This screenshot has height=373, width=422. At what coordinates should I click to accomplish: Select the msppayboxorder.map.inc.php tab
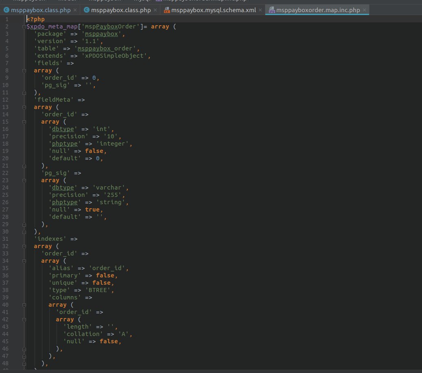tap(318, 10)
